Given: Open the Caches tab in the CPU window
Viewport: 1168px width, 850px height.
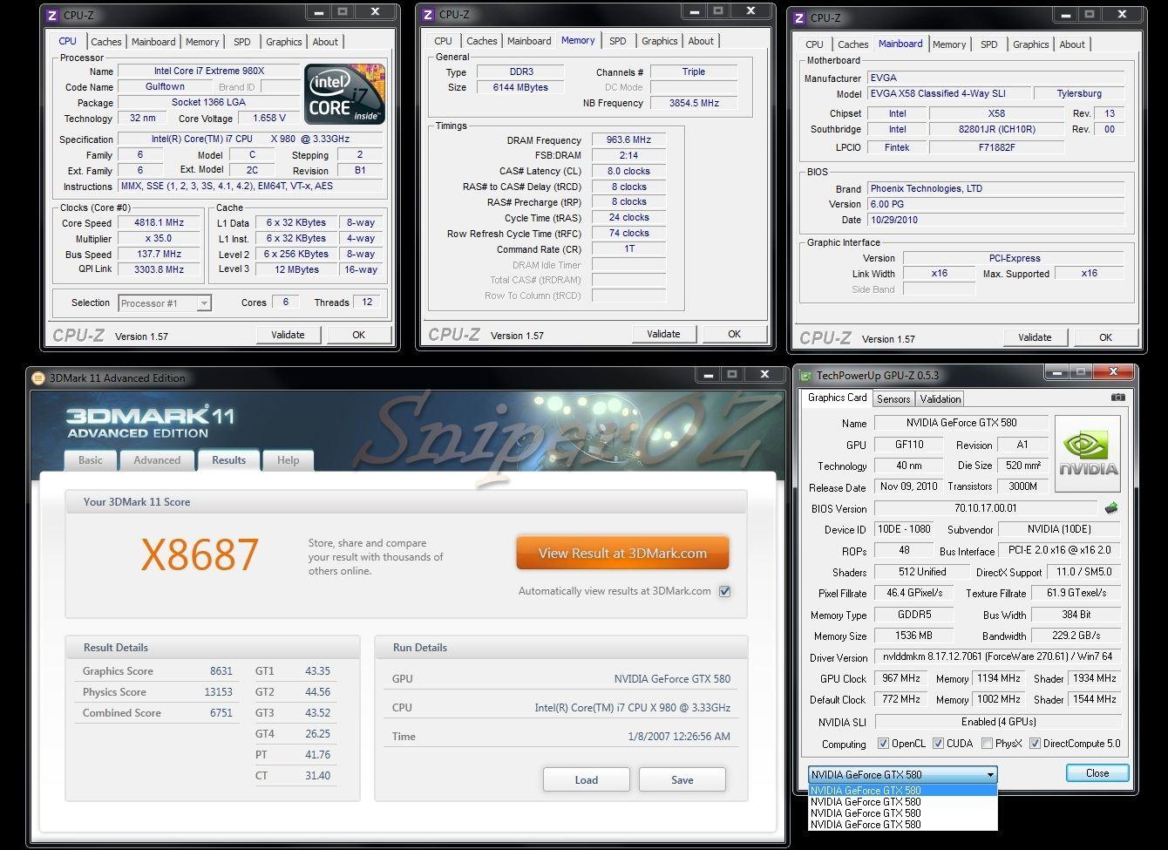Looking at the screenshot, I should [106, 42].
